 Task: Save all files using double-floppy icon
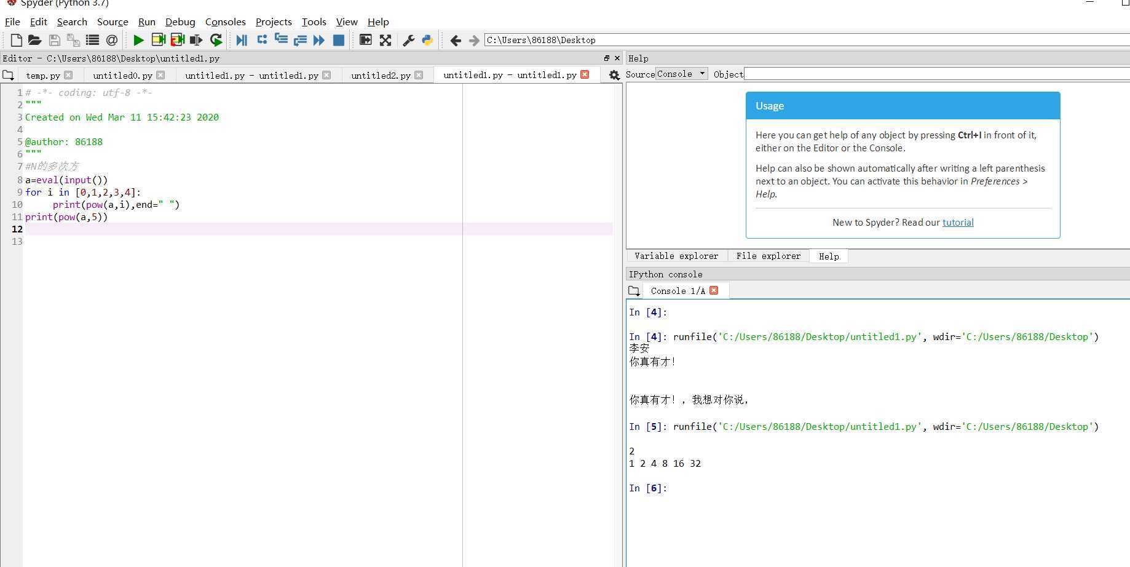click(73, 40)
